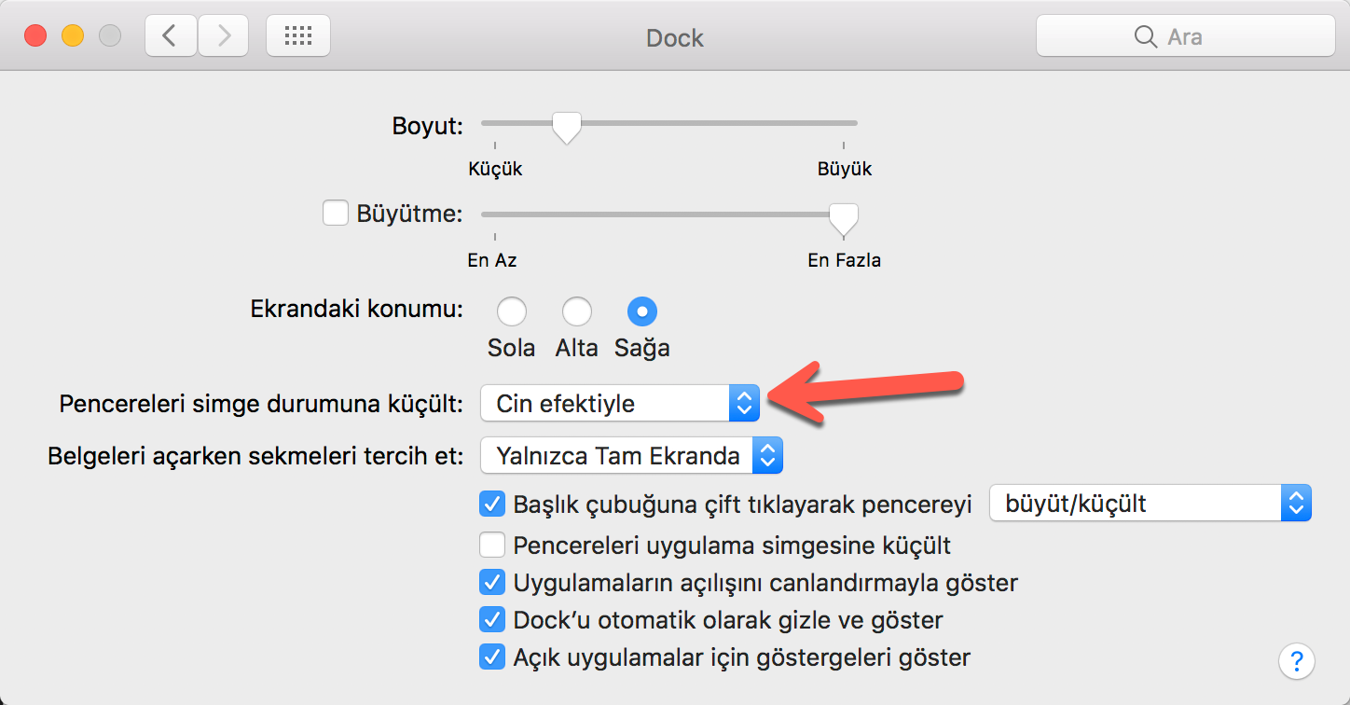Uncheck Uygulamaların açılışını canlandırmayla göster
The width and height of the screenshot is (1350, 705).
pyautogui.click(x=491, y=583)
